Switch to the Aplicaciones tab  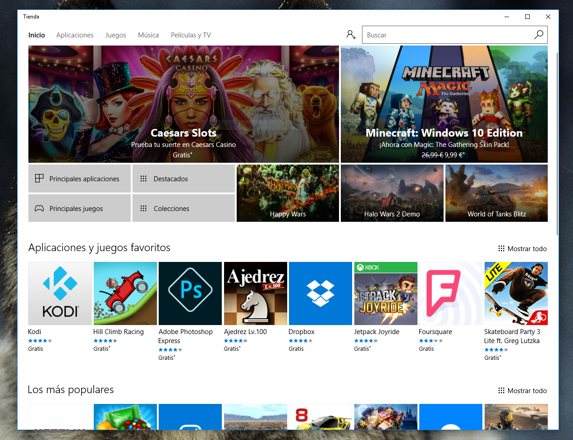(x=75, y=35)
